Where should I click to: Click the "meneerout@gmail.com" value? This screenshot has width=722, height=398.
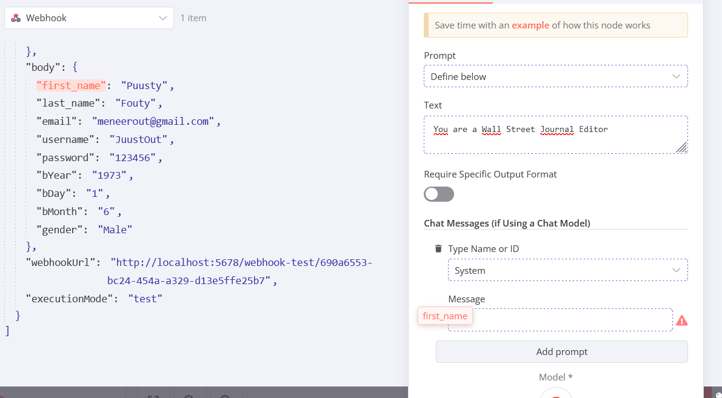tap(153, 122)
